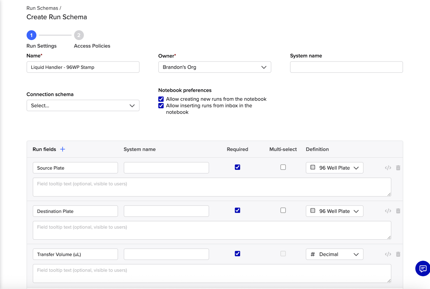430x289 pixels.
Task: Click code icon for Transfer Volume field
Action: (388, 254)
